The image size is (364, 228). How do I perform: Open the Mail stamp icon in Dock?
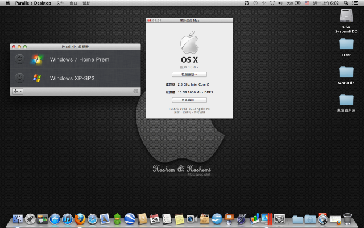click(x=105, y=219)
